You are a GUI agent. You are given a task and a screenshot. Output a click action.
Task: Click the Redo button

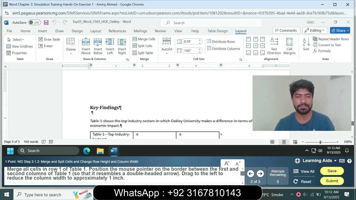point(65,22)
